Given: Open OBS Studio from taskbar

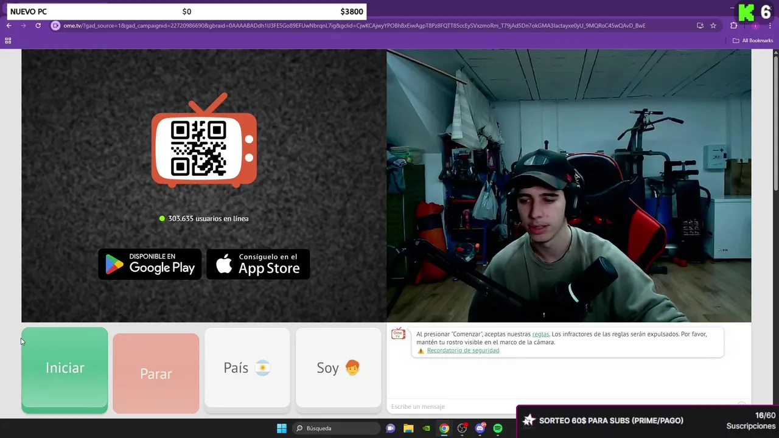Looking at the screenshot, I should coord(463,428).
